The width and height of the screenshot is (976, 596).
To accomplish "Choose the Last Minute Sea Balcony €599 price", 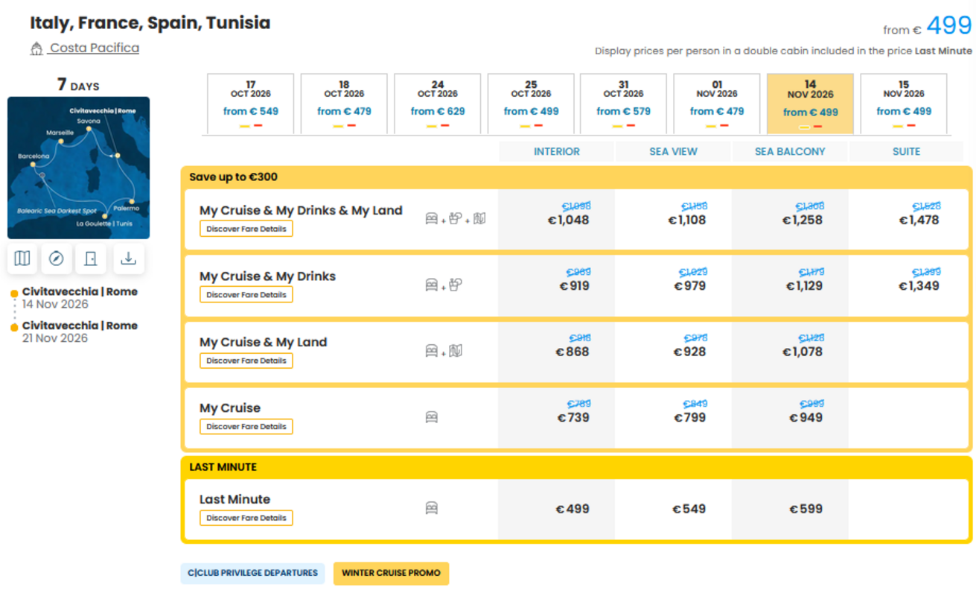I will [806, 509].
